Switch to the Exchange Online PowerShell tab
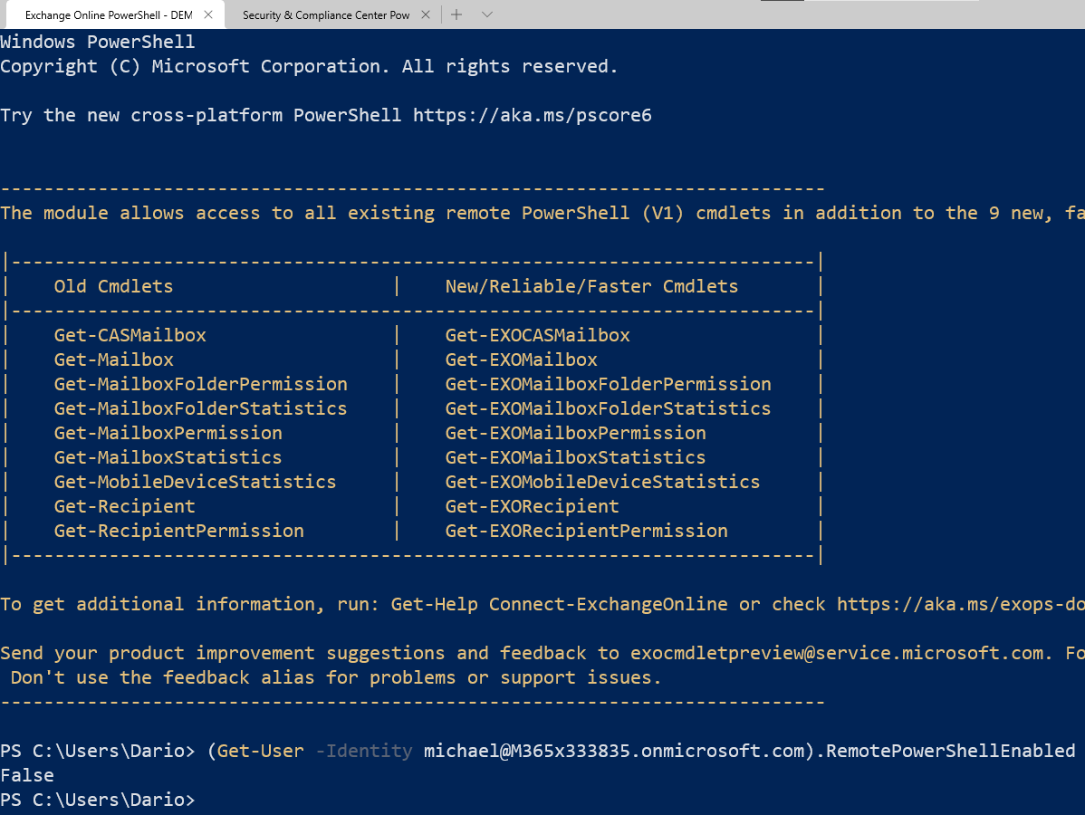This screenshot has height=815, width=1085. coord(109,14)
